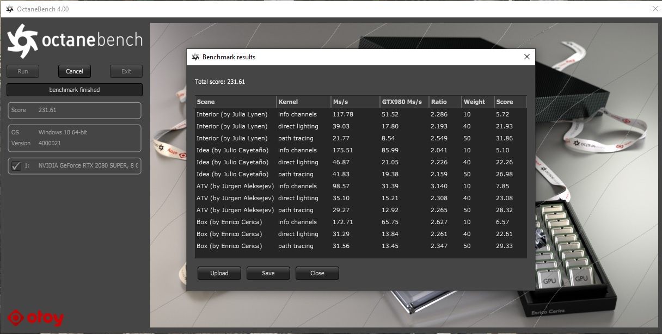Click the Close button in results dialog
Viewport: 662px width, 334px height.
(x=317, y=273)
